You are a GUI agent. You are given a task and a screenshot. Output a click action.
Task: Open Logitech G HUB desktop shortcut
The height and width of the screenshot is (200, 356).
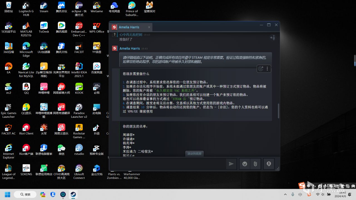click(26, 9)
